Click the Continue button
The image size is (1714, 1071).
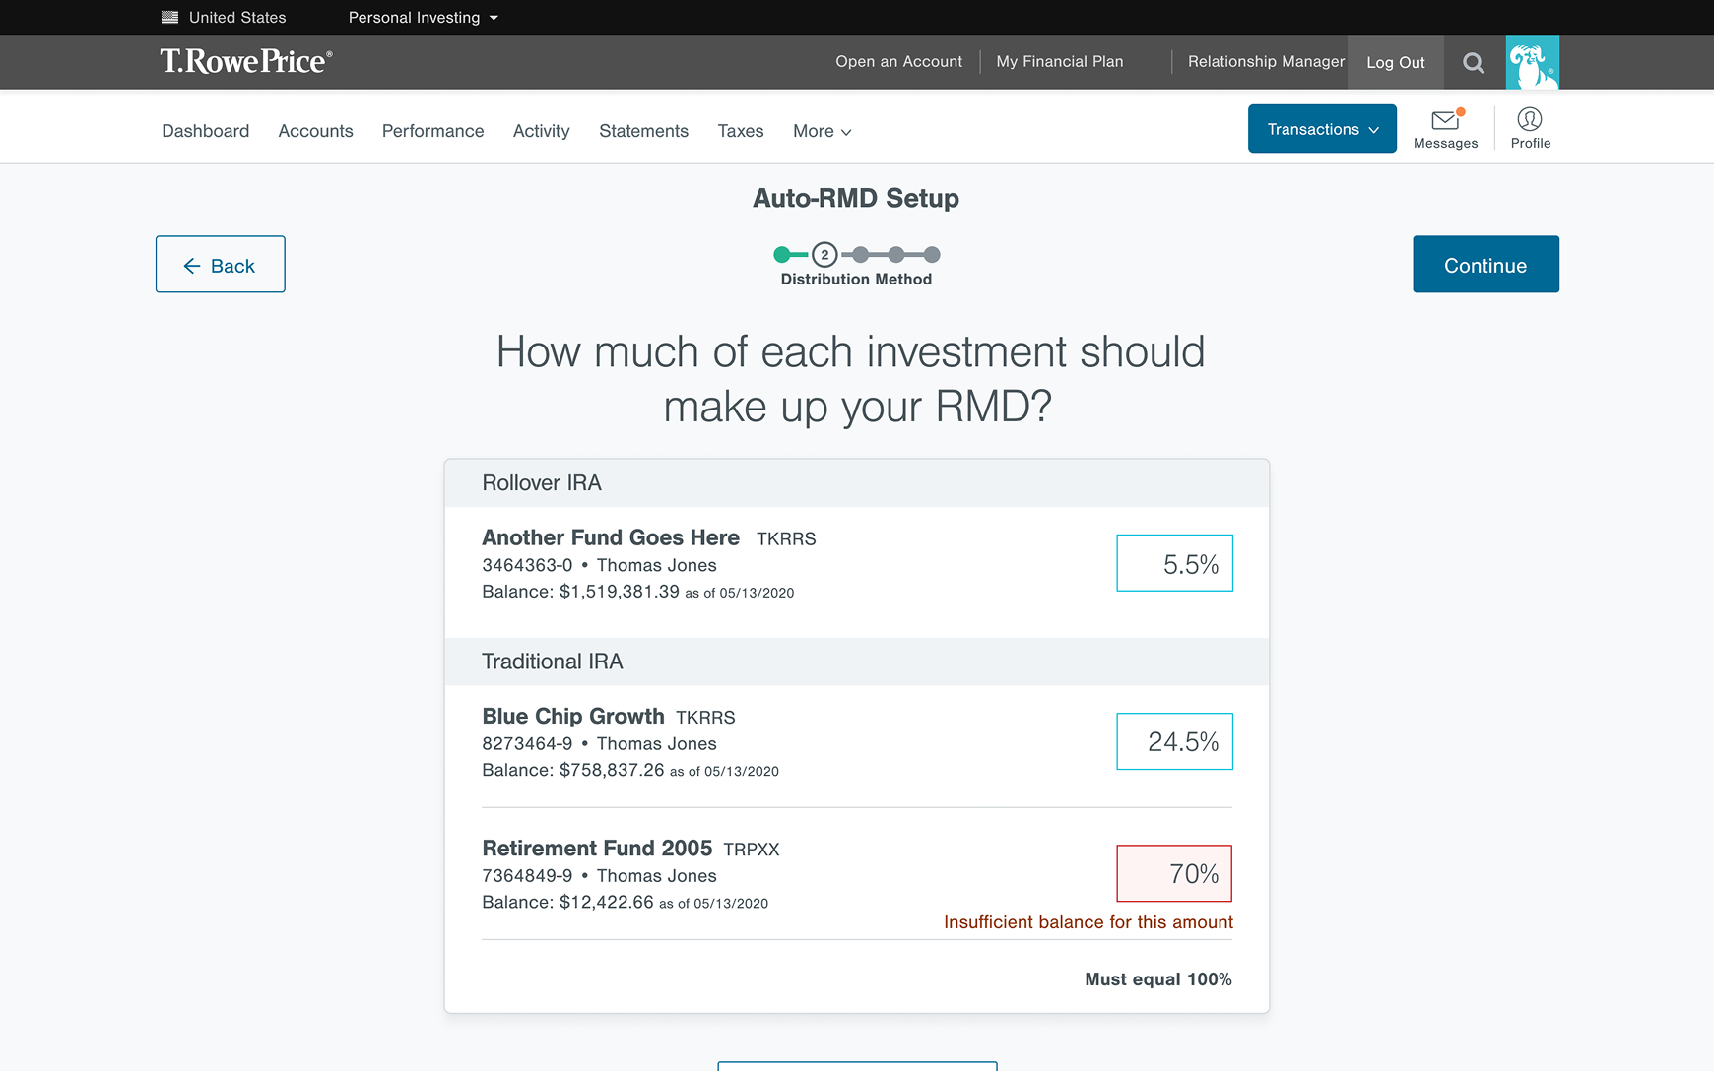(x=1485, y=264)
